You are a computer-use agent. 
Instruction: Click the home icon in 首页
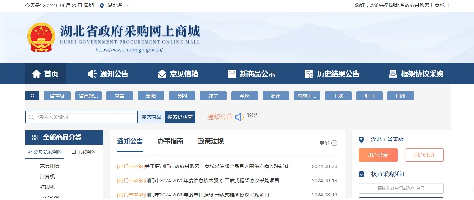click(x=37, y=74)
